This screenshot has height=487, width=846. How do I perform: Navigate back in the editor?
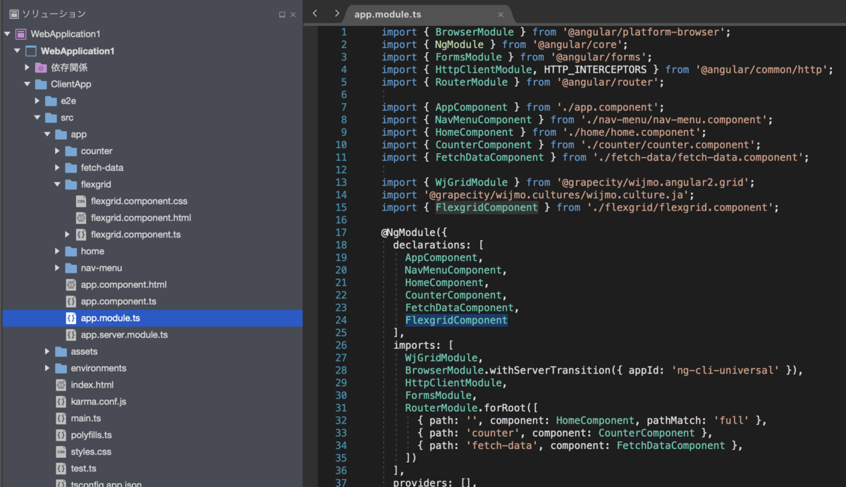pos(315,13)
